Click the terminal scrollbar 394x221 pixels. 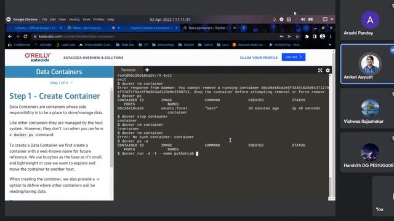click(x=330, y=187)
